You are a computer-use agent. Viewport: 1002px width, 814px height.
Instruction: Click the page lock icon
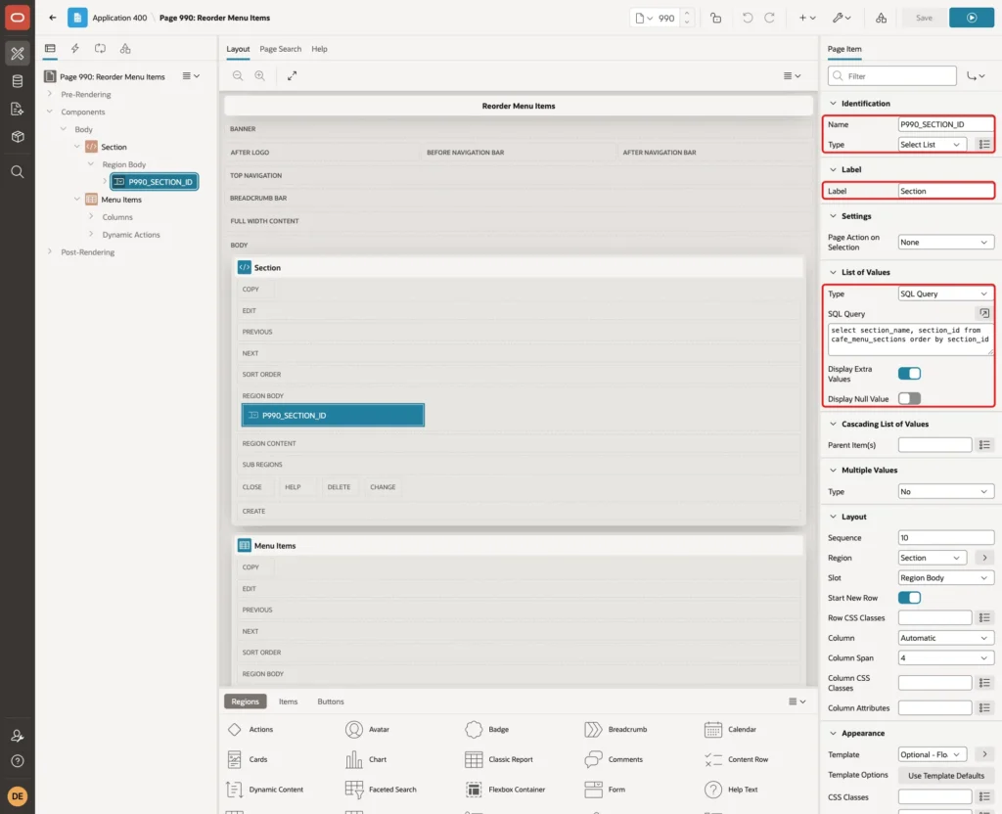click(x=715, y=18)
